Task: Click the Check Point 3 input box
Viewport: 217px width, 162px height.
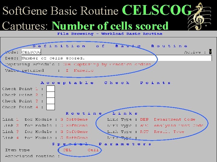Action: [51, 101]
